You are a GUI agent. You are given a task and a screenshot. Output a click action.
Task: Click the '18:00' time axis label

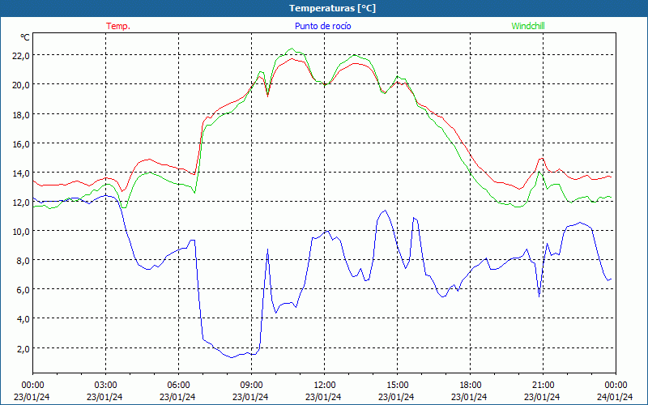[470, 386]
